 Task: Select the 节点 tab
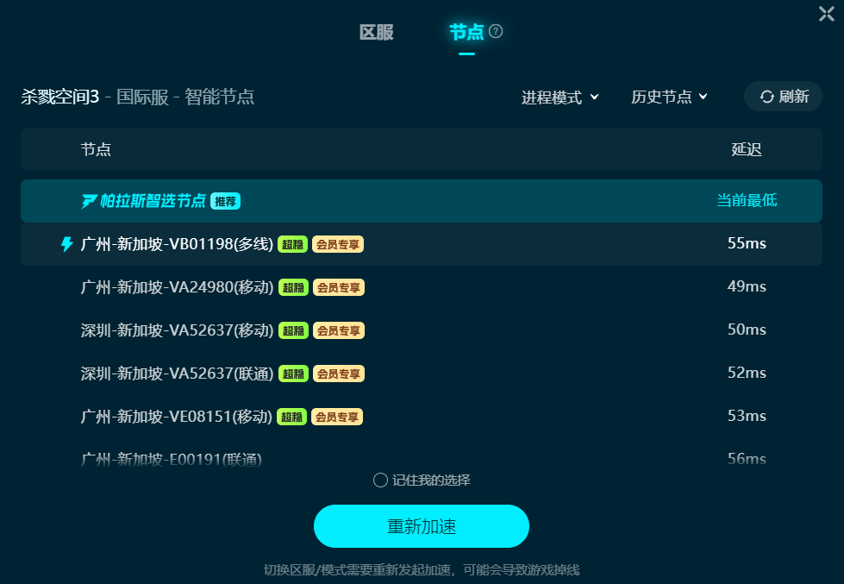pos(466,32)
